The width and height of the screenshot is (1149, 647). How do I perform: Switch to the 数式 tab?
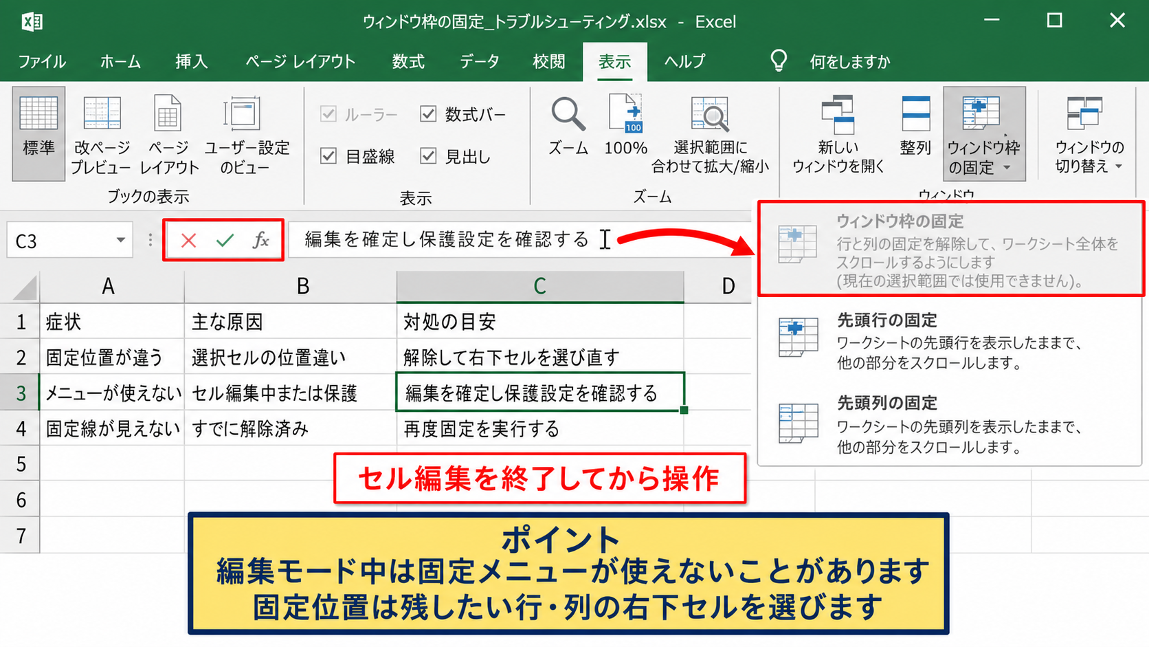(x=408, y=61)
